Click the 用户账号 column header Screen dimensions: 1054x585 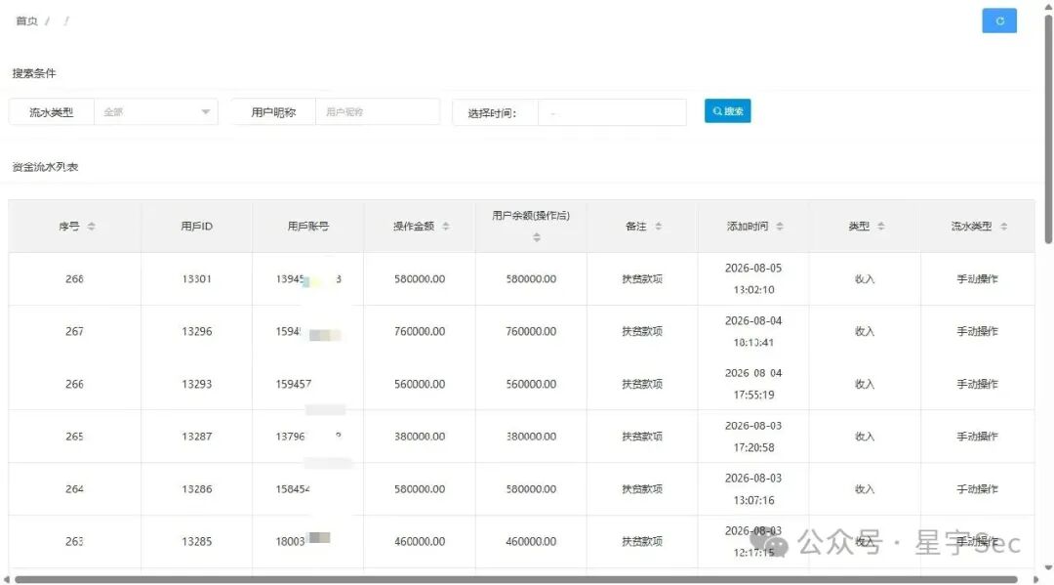pyautogui.click(x=307, y=227)
